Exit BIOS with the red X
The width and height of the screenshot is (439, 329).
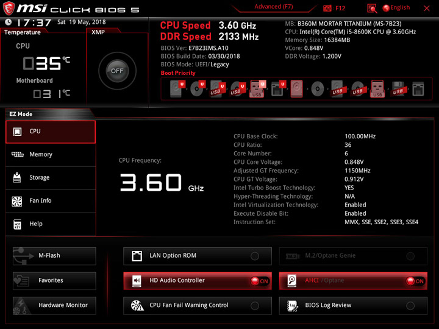click(427, 9)
